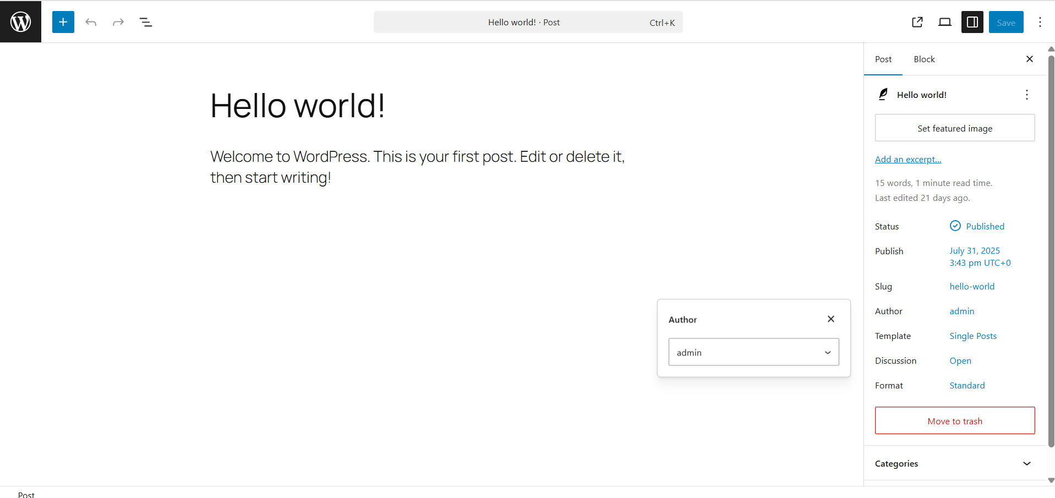
Task: Click the Hello world! post title
Action: 298,105
